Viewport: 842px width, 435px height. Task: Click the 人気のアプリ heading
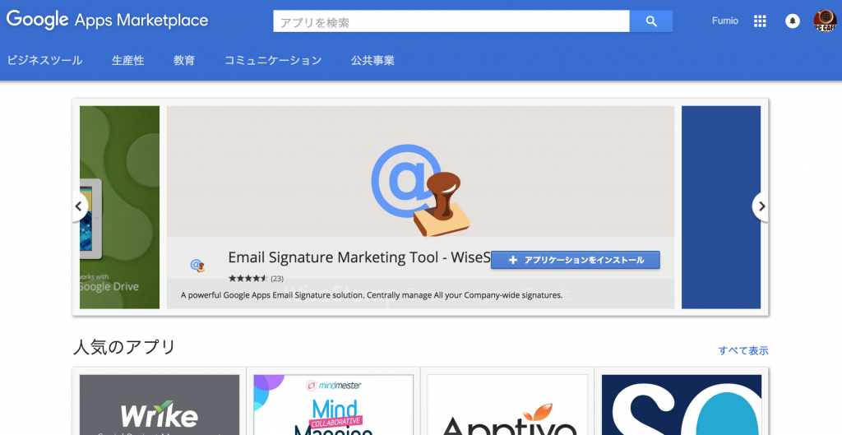[x=125, y=348]
